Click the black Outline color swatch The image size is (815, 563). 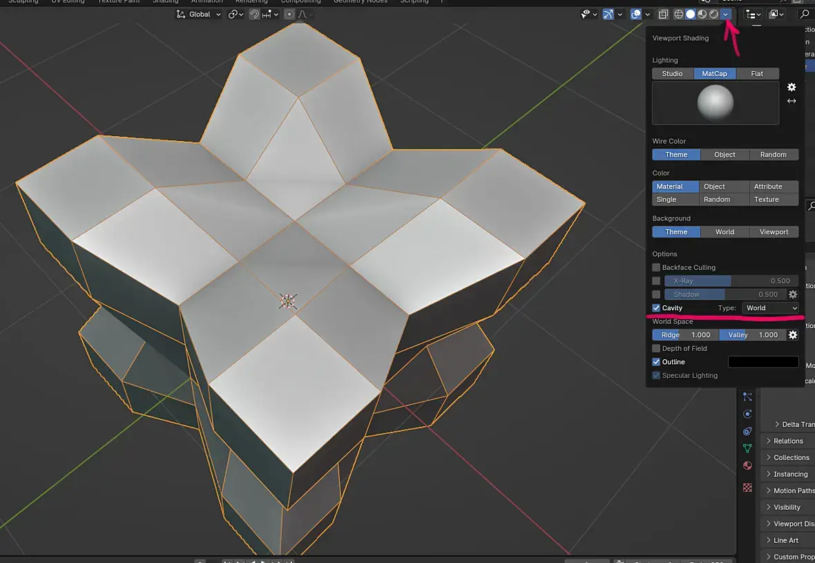click(763, 362)
